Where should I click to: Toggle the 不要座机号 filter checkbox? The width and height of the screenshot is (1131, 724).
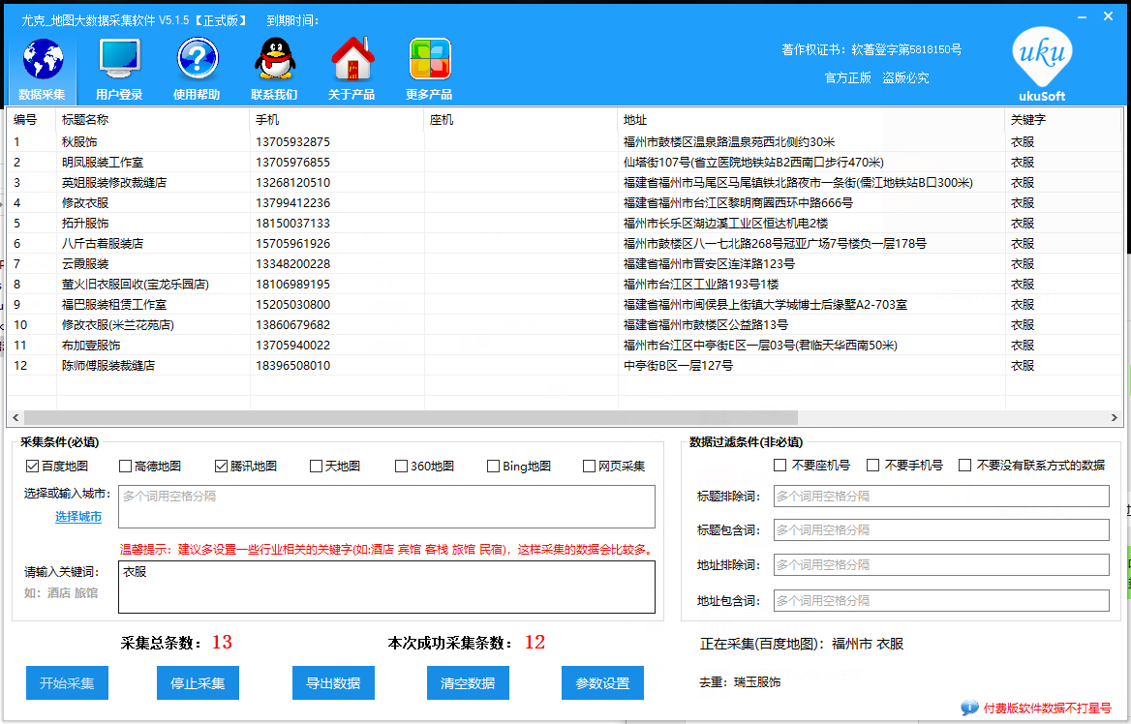(780, 466)
